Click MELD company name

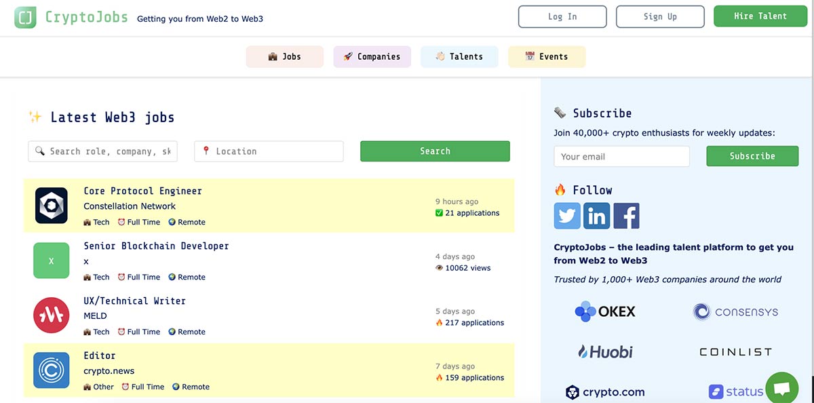95,316
